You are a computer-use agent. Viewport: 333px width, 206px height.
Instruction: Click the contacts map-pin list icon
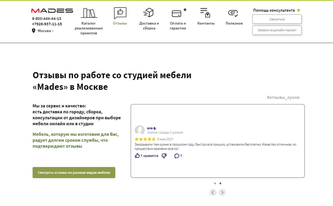pyautogui.click(x=205, y=13)
